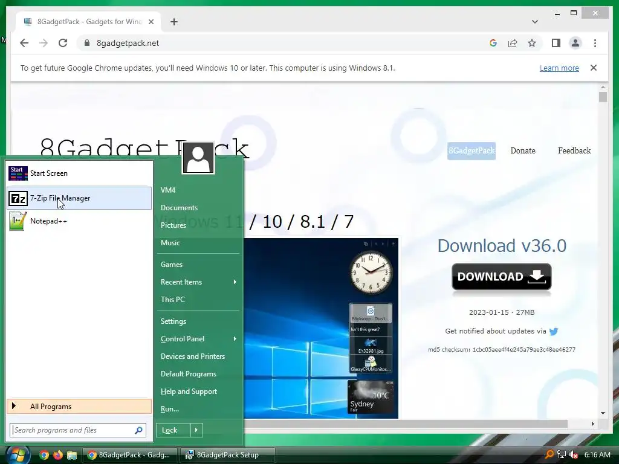Click the Download v36.0 heading

click(502, 246)
